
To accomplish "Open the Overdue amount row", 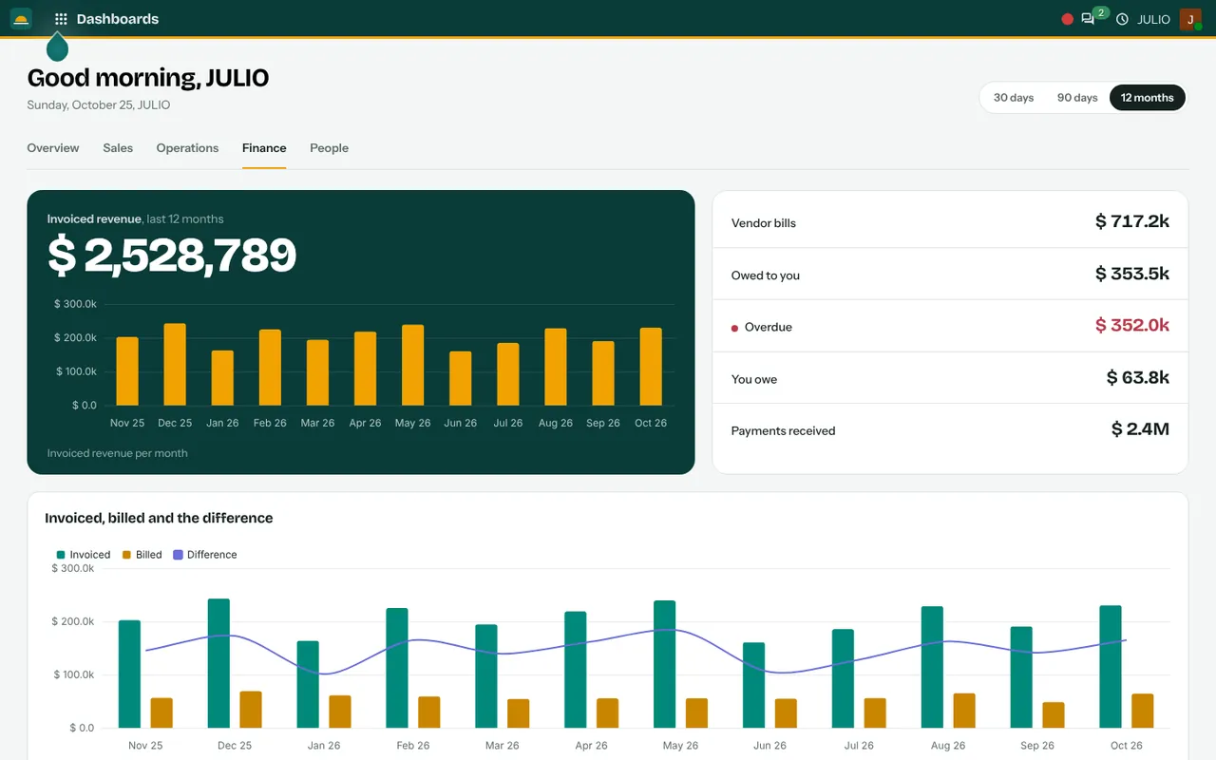I will pos(950,326).
